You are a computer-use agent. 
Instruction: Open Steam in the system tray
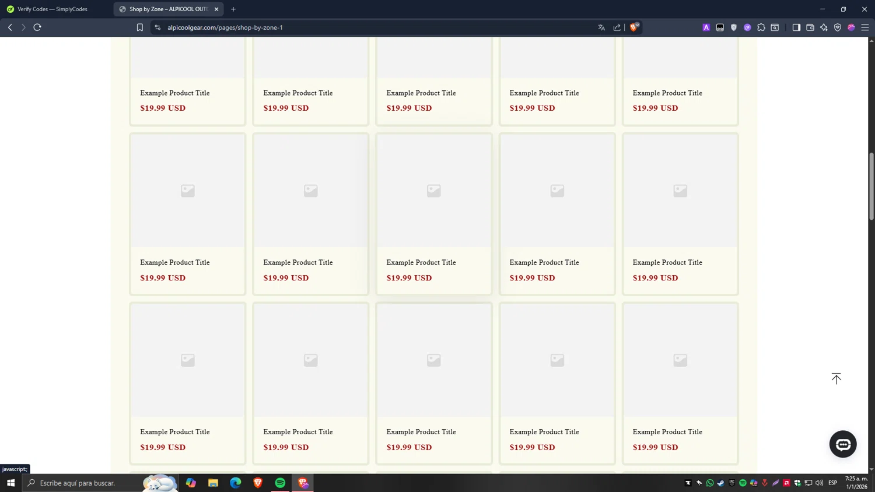(721, 483)
